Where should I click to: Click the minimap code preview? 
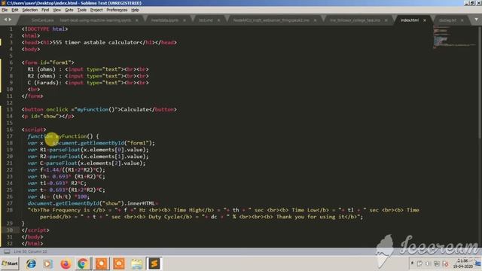click(453, 38)
